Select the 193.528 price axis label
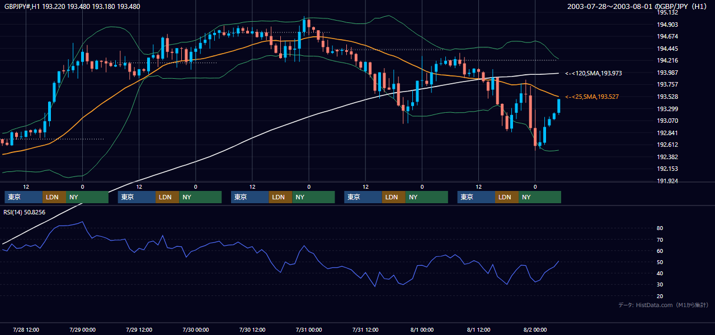Viewport: 715px width, 335px height. tap(667, 97)
